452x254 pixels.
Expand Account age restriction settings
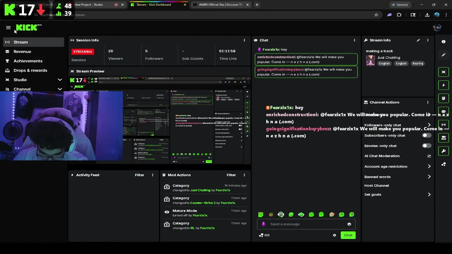429,167
